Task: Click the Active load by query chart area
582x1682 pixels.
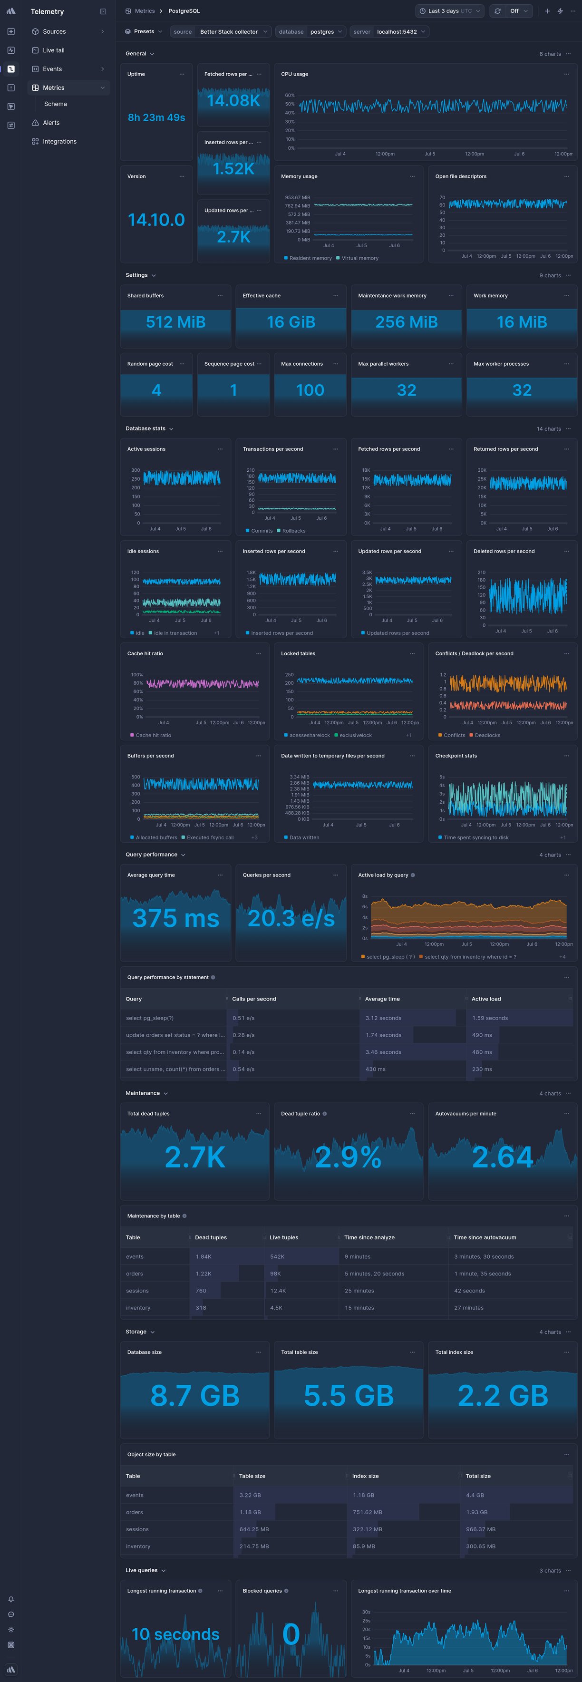Action: 468,919
